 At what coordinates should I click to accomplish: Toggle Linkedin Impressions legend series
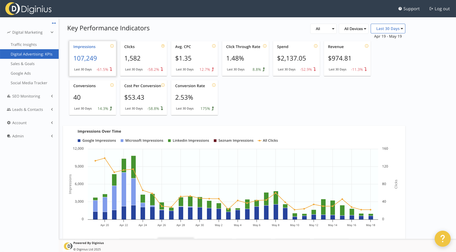[x=191, y=141]
